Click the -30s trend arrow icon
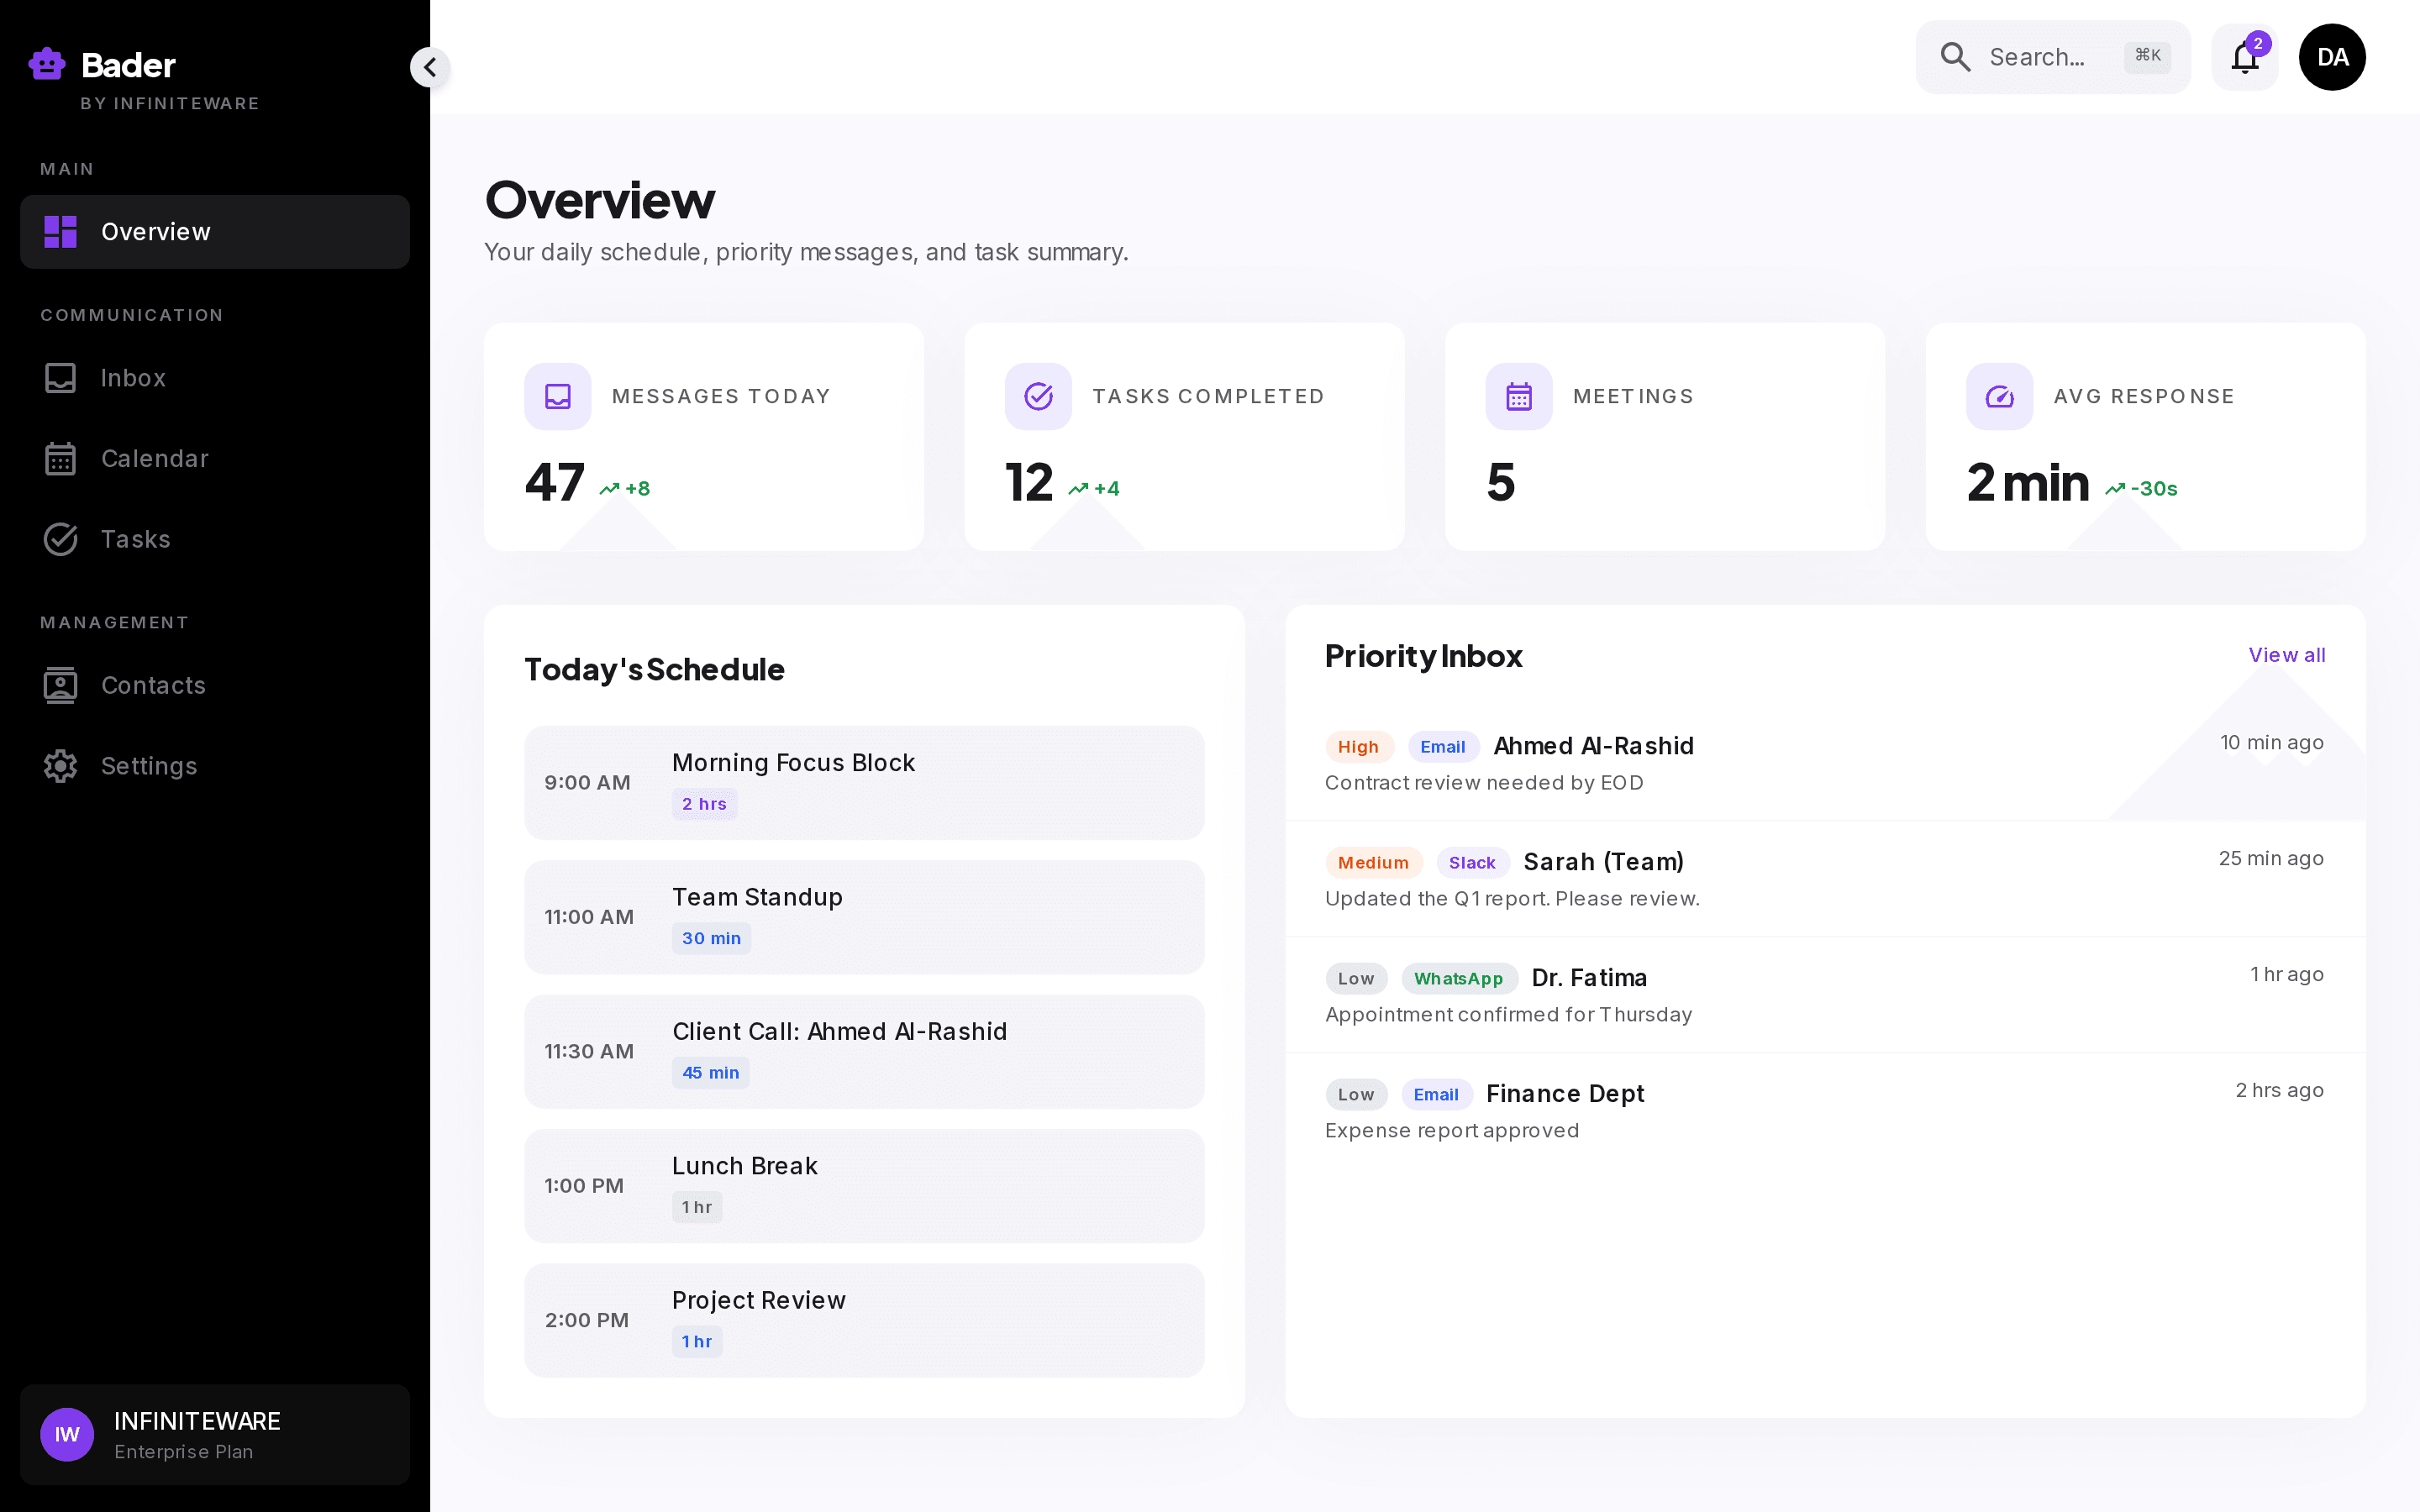The image size is (2420, 1512). point(2115,489)
